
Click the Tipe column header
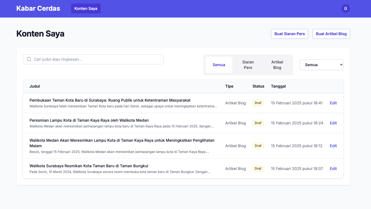pos(229,86)
